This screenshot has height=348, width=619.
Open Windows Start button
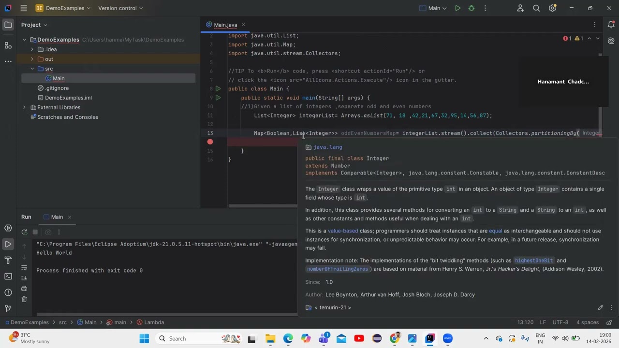pyautogui.click(x=144, y=338)
